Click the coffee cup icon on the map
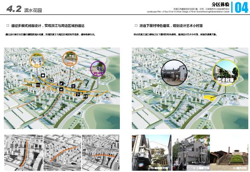This screenshot has width=250, height=172. (51, 80)
